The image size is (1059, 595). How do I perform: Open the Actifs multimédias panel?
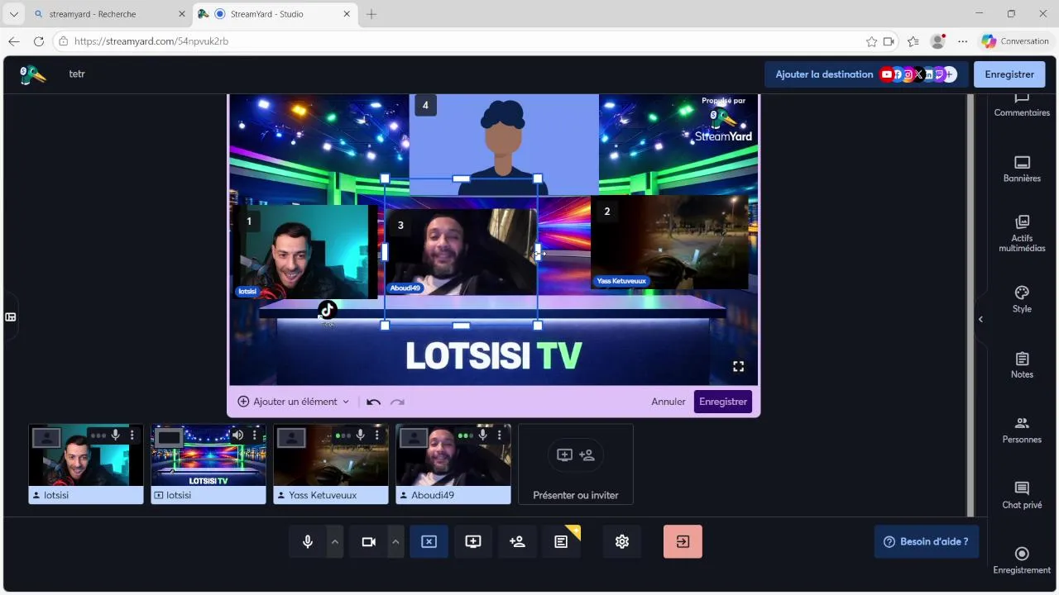(x=1022, y=233)
